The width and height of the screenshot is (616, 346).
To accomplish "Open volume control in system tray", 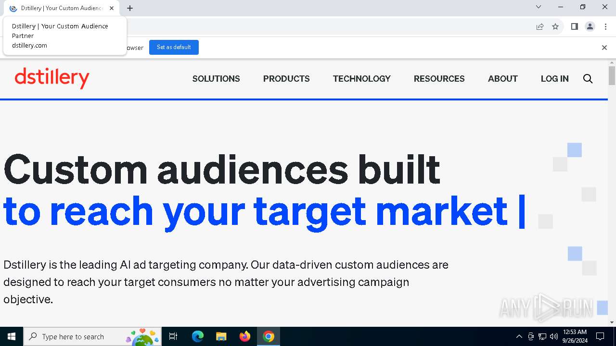I will [x=554, y=336].
